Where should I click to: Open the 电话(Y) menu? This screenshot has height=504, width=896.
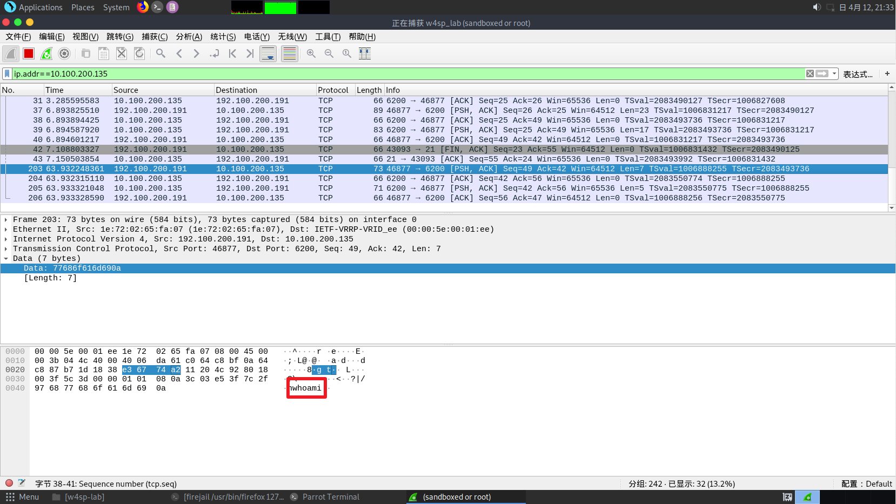(x=257, y=37)
